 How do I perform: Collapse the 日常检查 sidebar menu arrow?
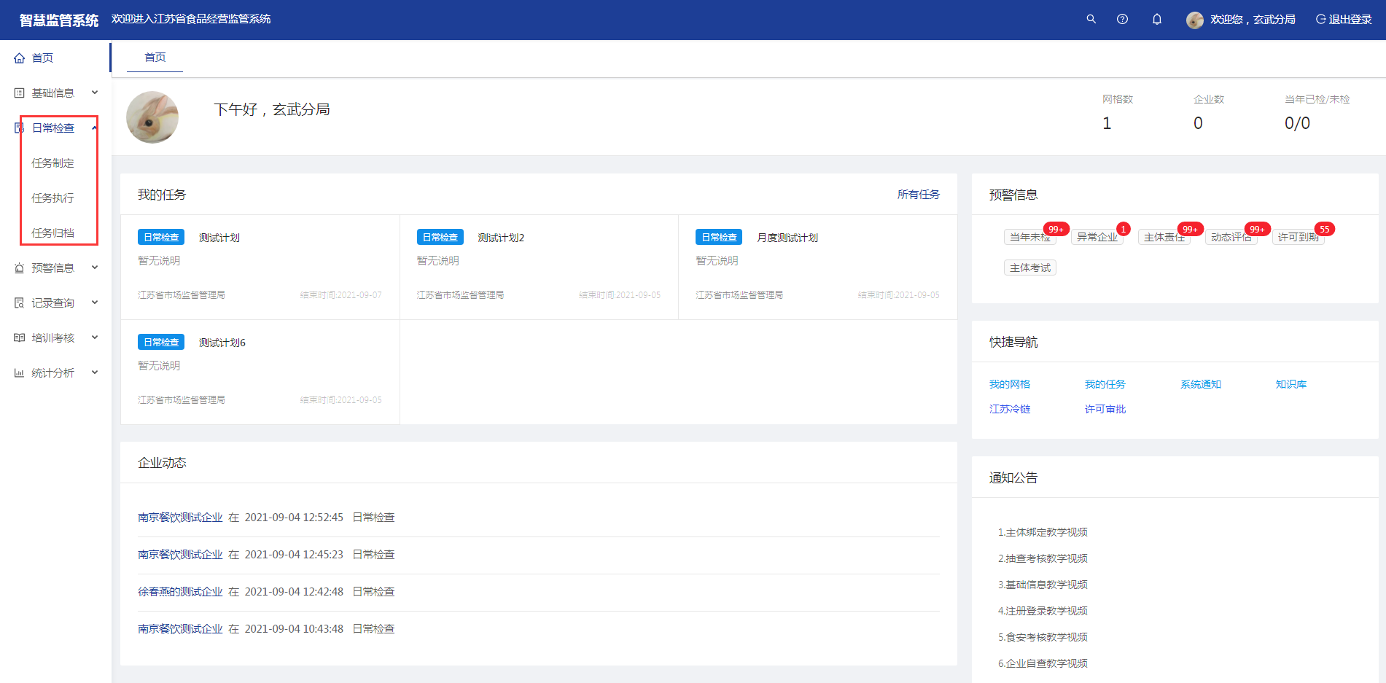(95, 128)
